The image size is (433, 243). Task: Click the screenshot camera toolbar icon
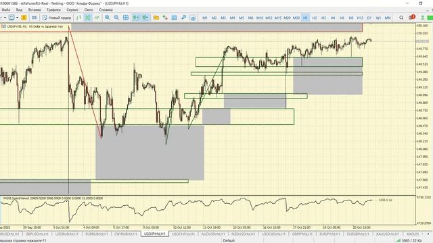tap(193, 18)
